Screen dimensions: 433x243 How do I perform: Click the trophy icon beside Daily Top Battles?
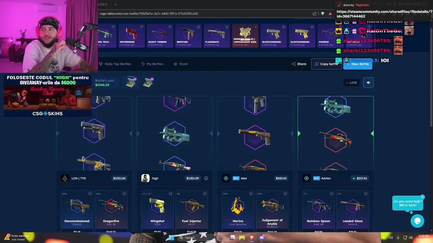[x=101, y=64]
